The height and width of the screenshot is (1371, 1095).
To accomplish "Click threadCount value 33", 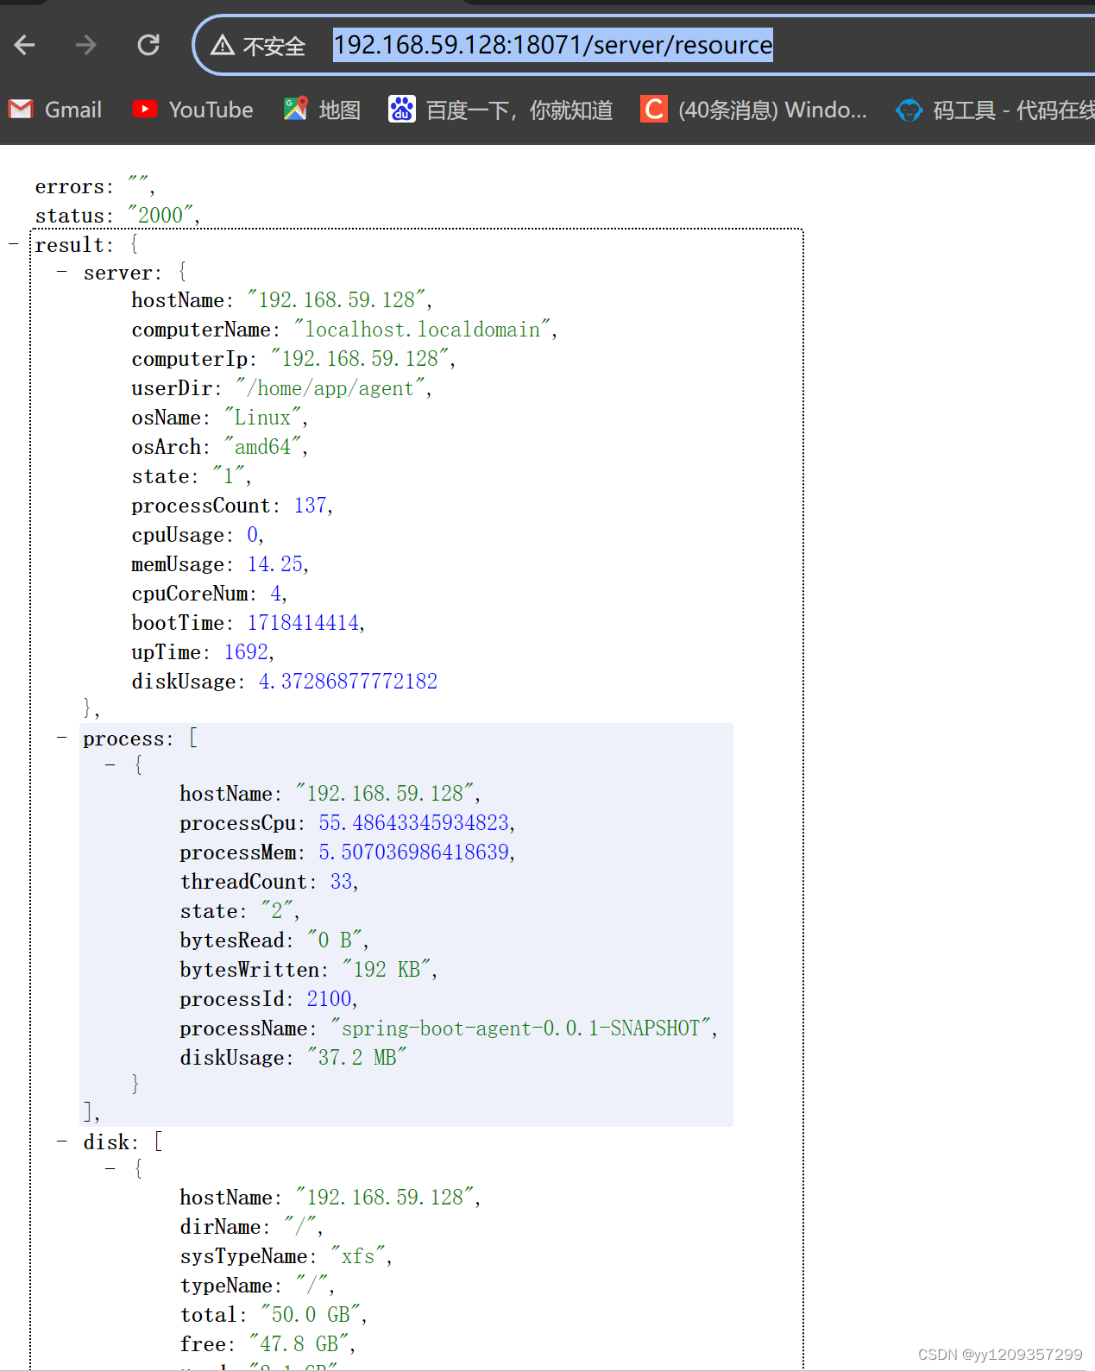I will 342,882.
